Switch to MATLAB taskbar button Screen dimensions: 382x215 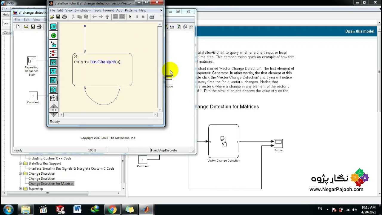click(147, 209)
